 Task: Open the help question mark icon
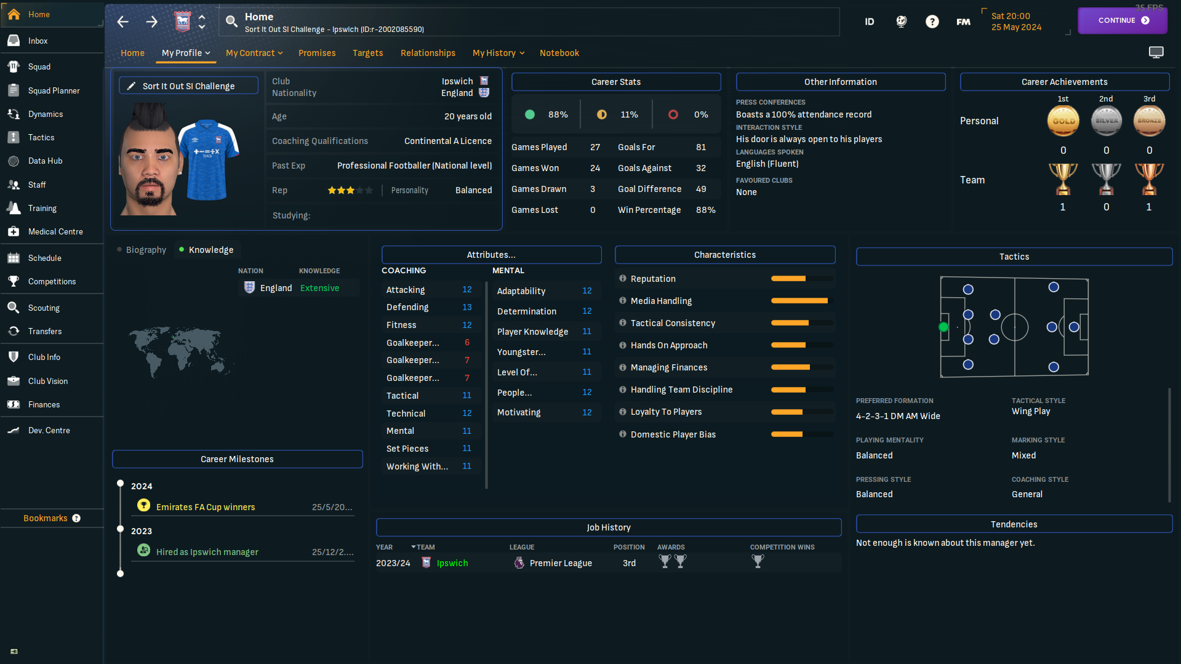pos(932,22)
